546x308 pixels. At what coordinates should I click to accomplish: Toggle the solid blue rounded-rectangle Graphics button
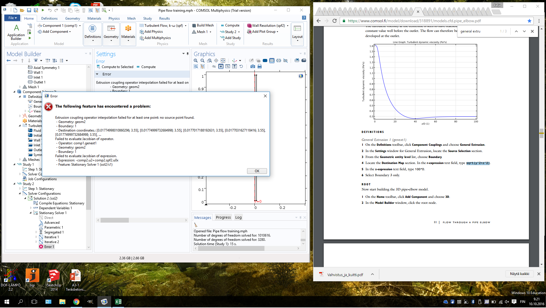pos(265,61)
